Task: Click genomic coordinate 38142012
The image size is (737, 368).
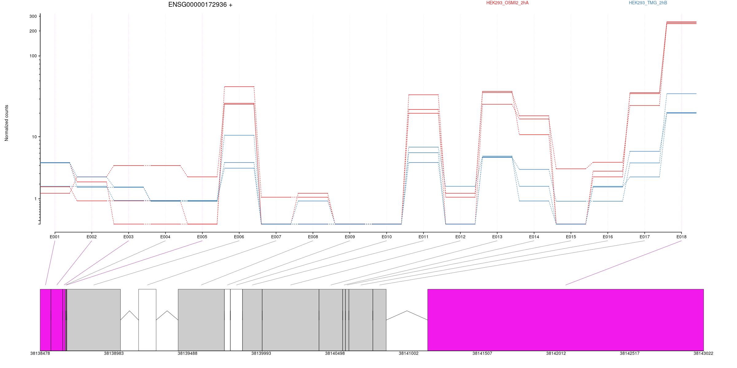Action: click(556, 353)
